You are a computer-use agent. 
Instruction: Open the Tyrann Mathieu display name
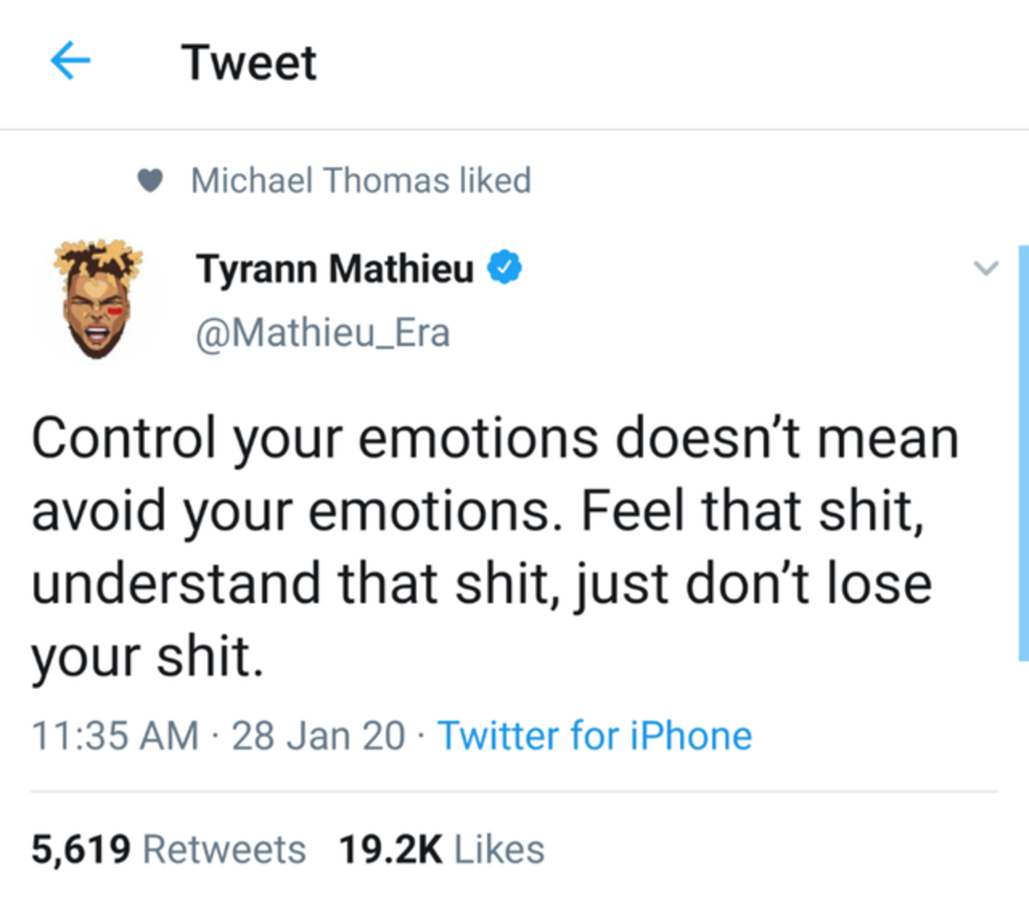[x=334, y=269]
